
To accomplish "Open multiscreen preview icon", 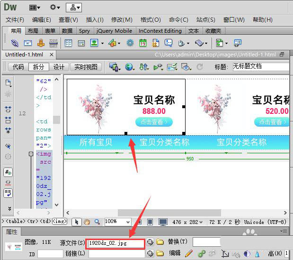I will tap(114, 67).
